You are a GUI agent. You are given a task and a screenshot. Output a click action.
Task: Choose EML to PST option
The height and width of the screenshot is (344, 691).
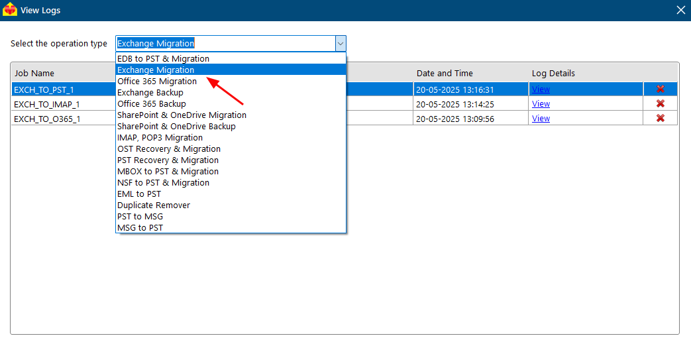(x=231, y=194)
